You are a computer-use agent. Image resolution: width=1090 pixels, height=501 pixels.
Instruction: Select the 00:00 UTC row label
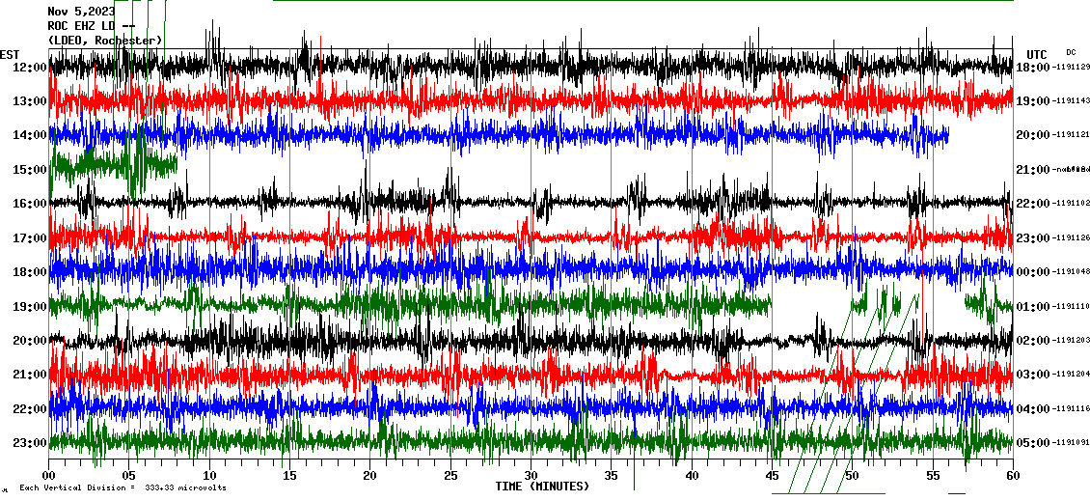1033,272
